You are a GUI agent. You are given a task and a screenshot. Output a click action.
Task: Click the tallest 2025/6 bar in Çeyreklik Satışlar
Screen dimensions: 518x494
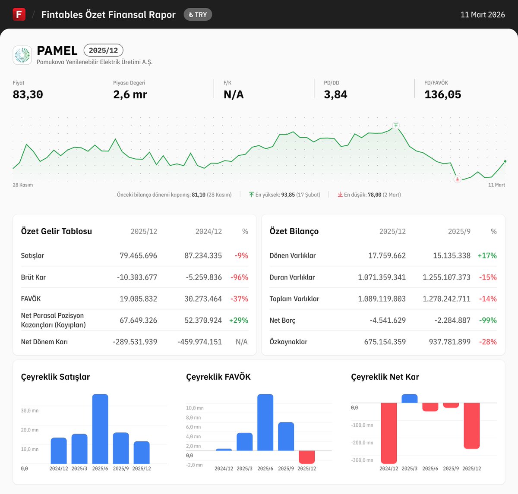click(100, 427)
